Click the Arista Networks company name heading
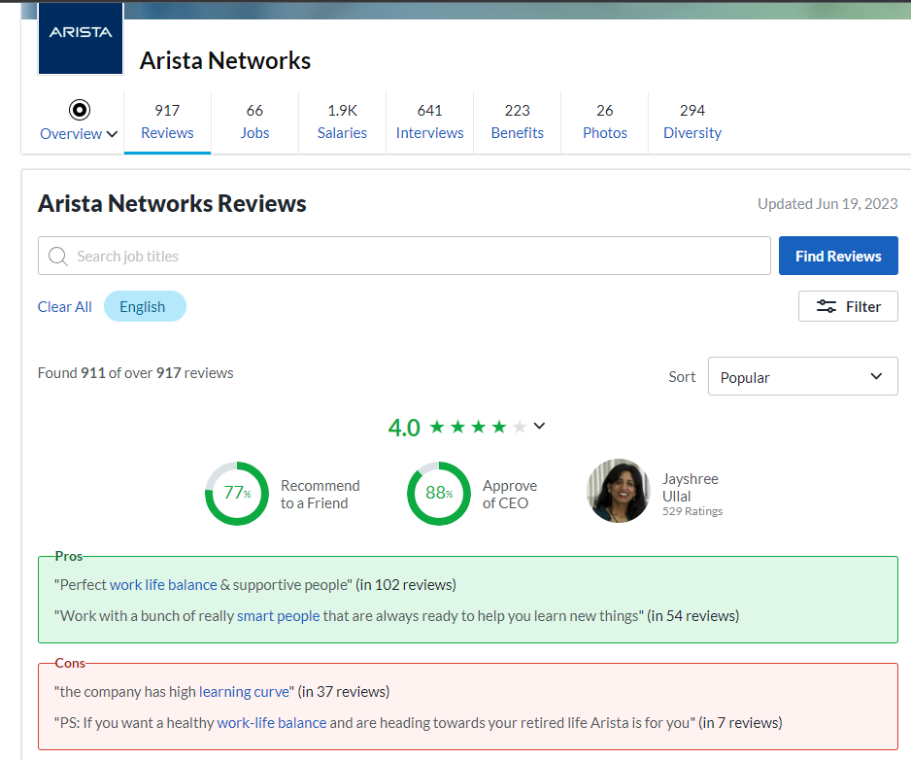The width and height of the screenshot is (911, 760). 225,60
